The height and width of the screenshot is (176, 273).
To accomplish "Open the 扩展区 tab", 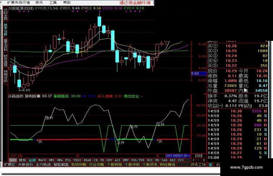I will coord(10,164).
